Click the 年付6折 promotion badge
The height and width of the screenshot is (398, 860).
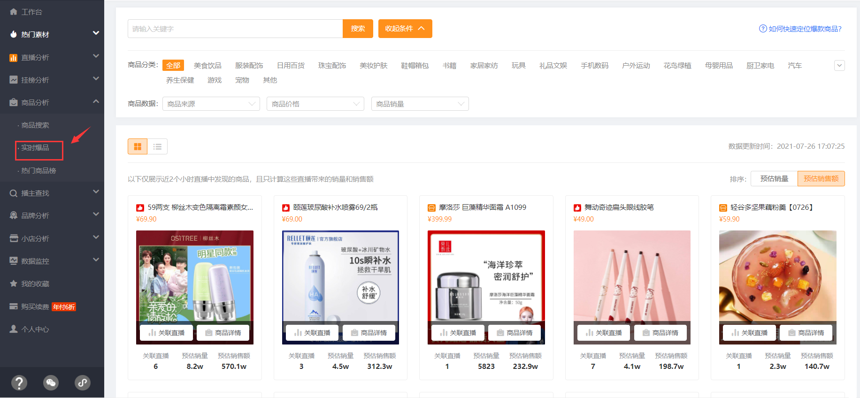pos(64,307)
